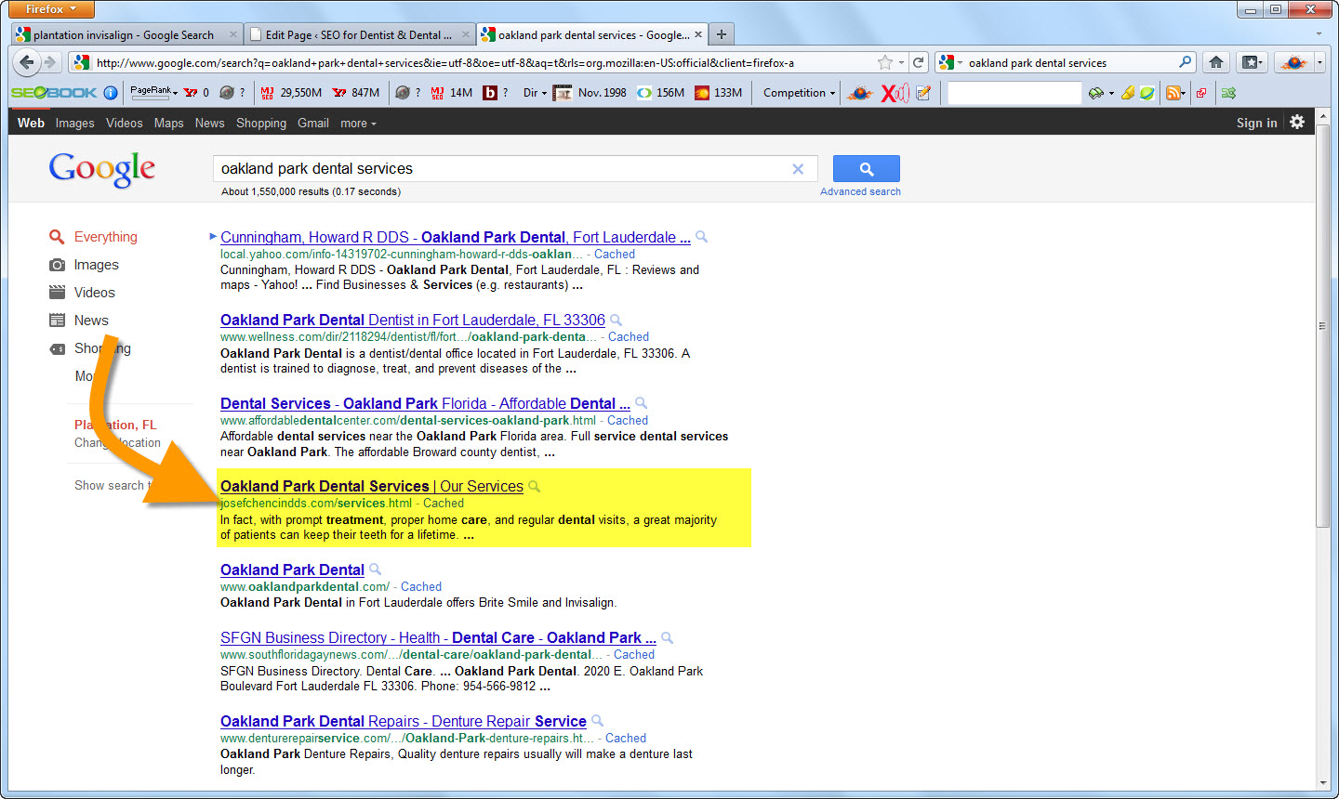Screen dimensions: 1339x799
Task: Click the blue search magnifier button
Action: 866,169
